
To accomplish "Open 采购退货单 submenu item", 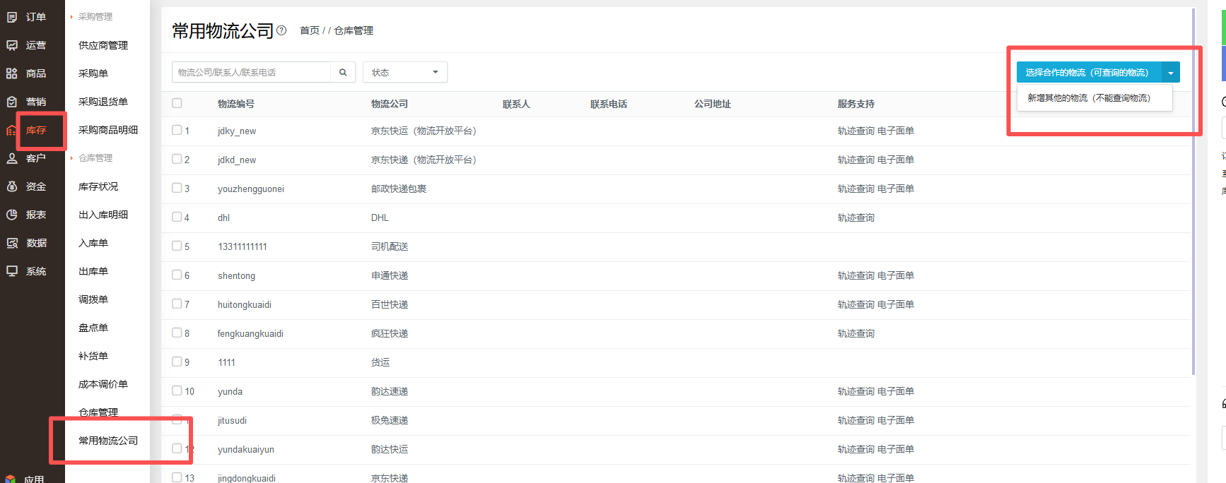I will 103,102.
